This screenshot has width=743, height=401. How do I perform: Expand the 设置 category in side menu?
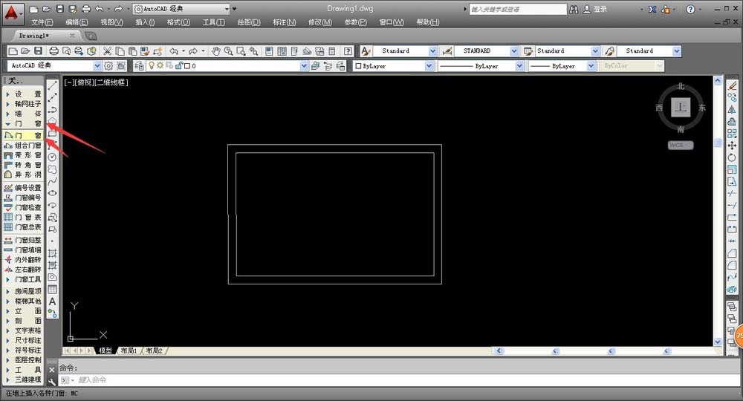(23, 94)
